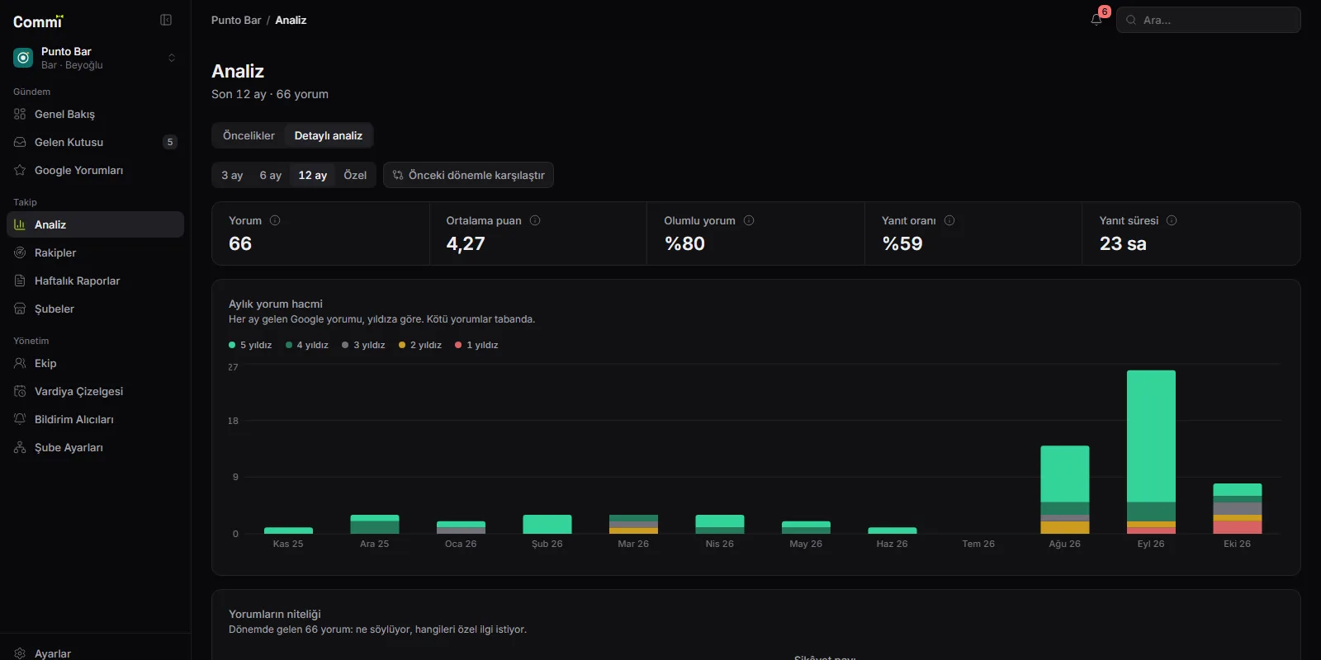Click the Bildirim Alıcıları bell icon
This screenshot has width=1321, height=660.
pos(20,419)
